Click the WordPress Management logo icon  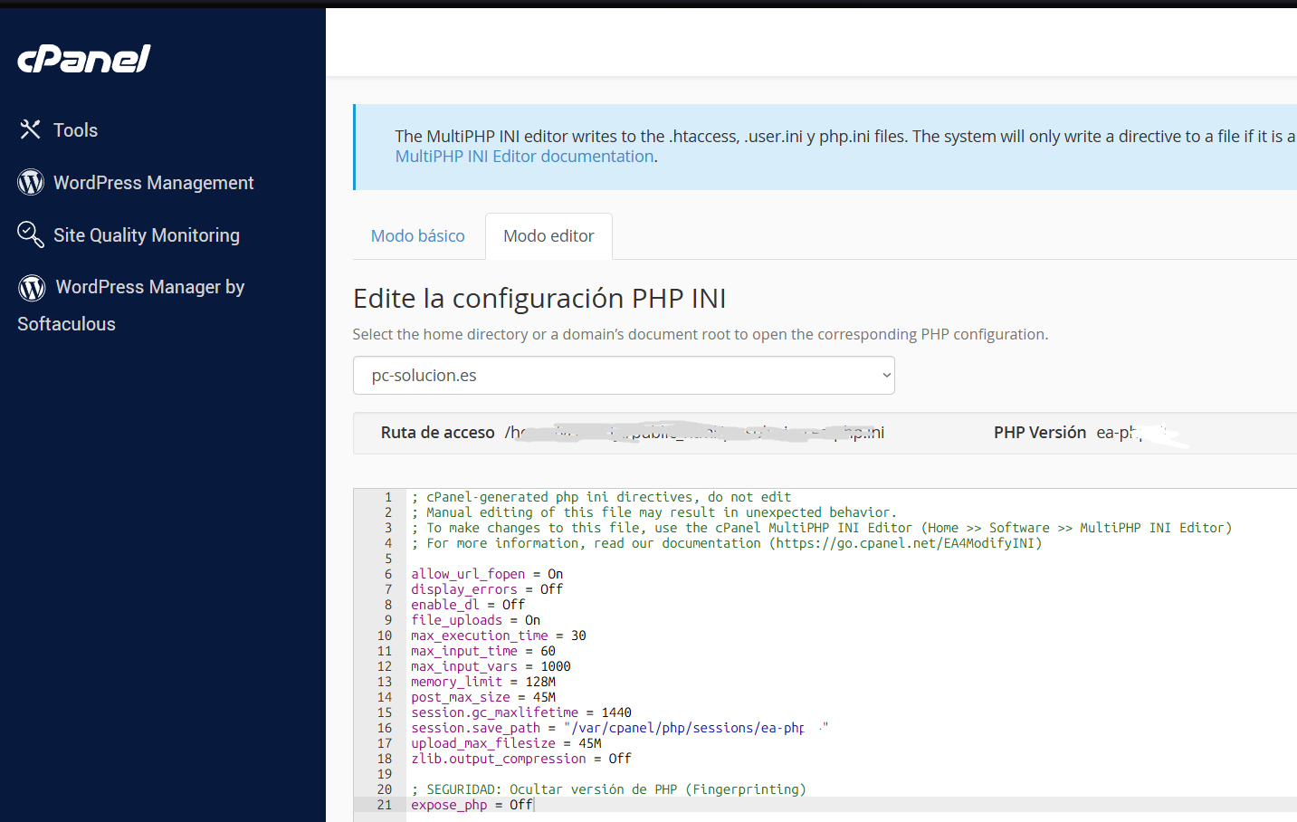click(x=31, y=182)
